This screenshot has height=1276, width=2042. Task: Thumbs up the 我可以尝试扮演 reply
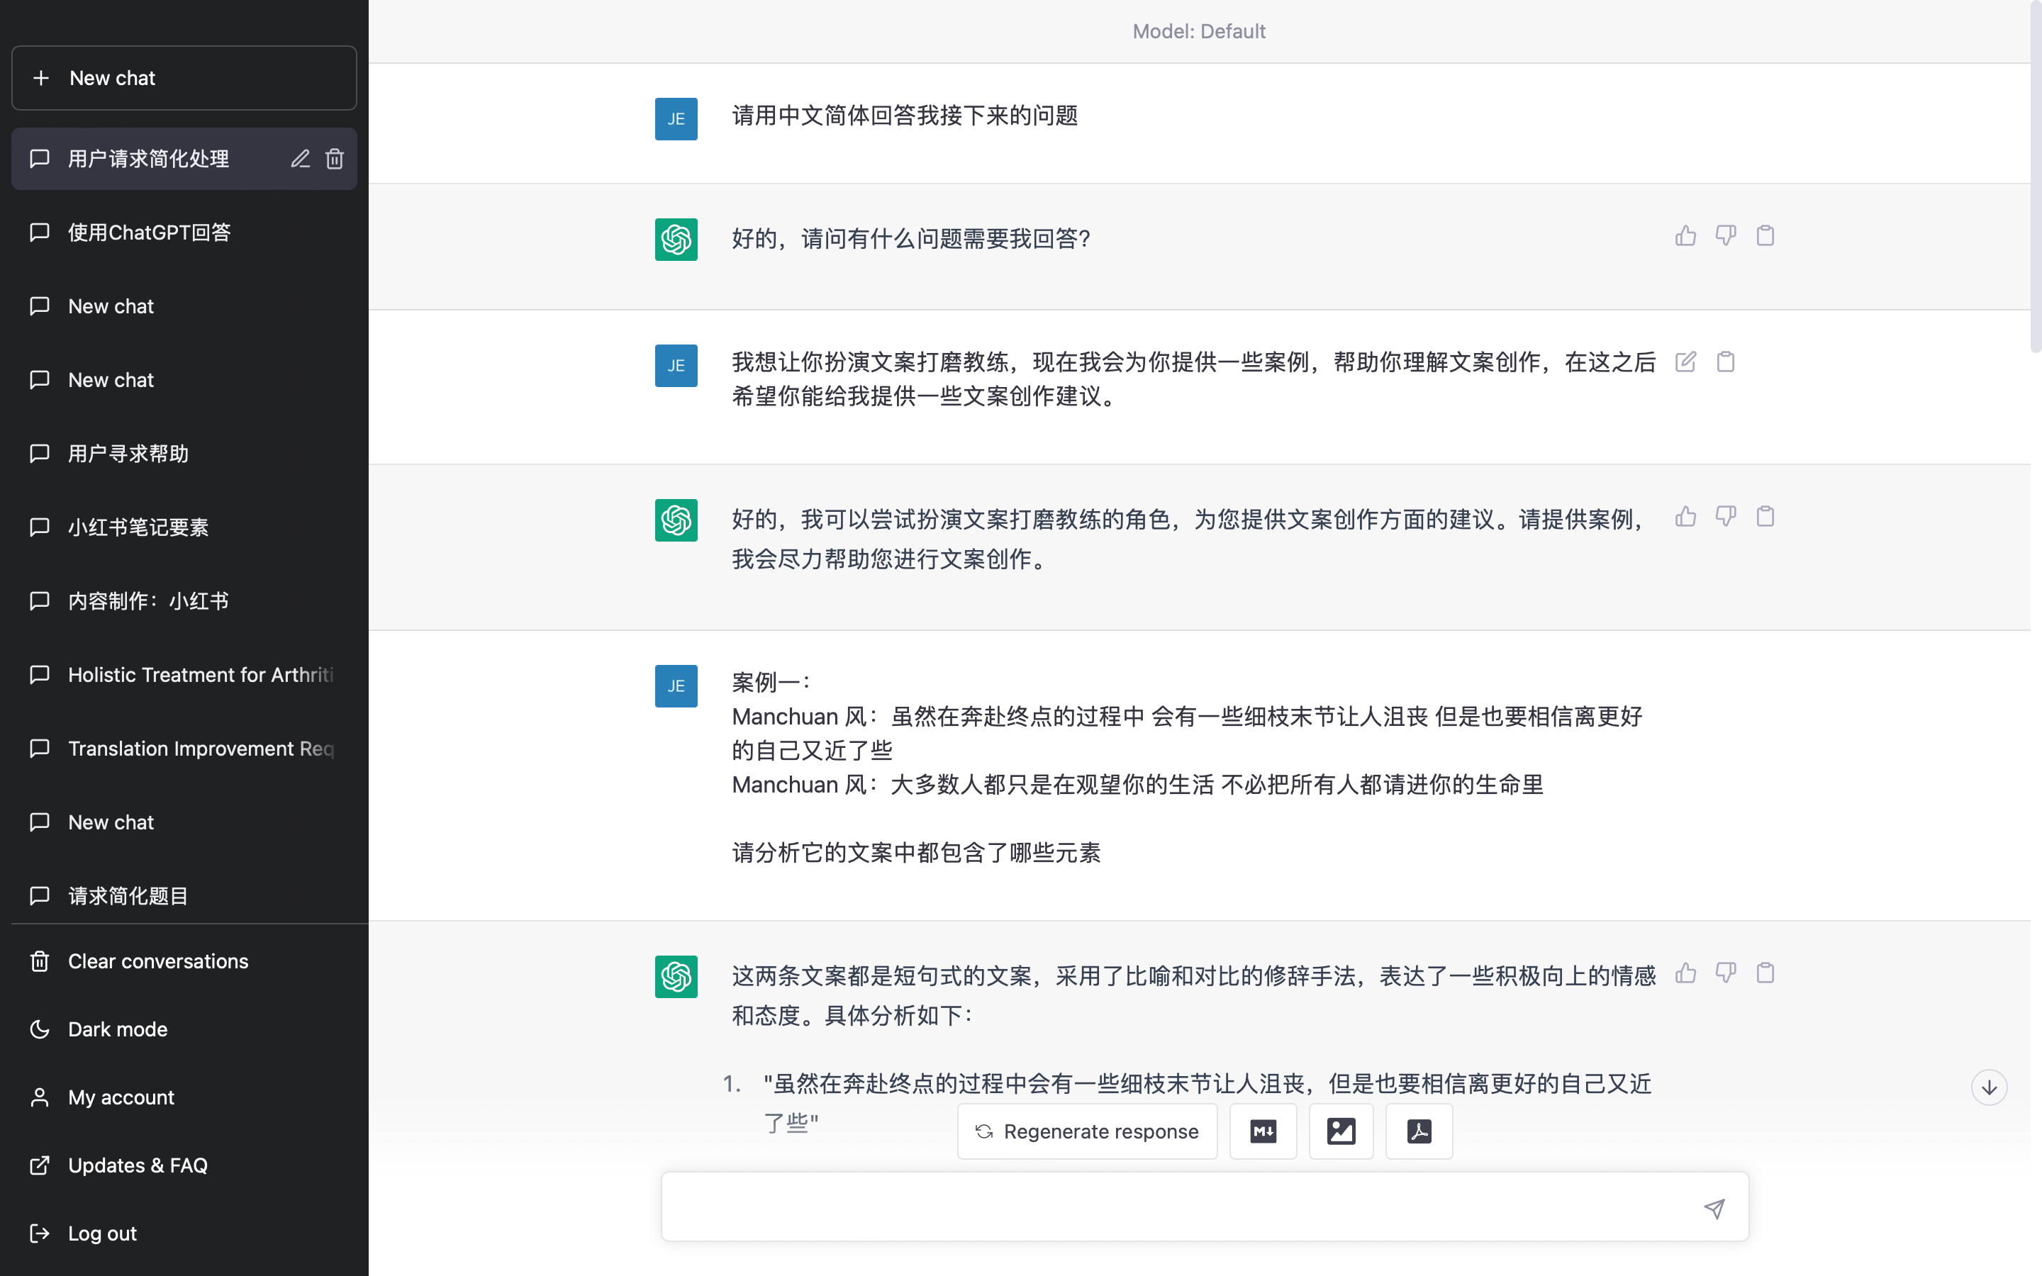tap(1685, 517)
